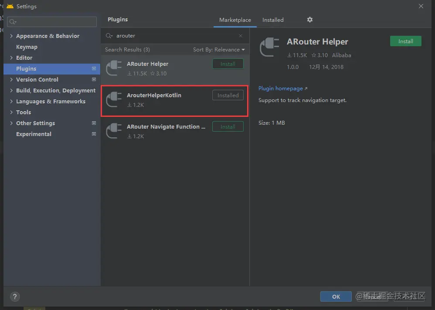Image resolution: width=435 pixels, height=310 pixels.
Task: Install ARouter Navigate Function plugin
Action: pos(228,126)
